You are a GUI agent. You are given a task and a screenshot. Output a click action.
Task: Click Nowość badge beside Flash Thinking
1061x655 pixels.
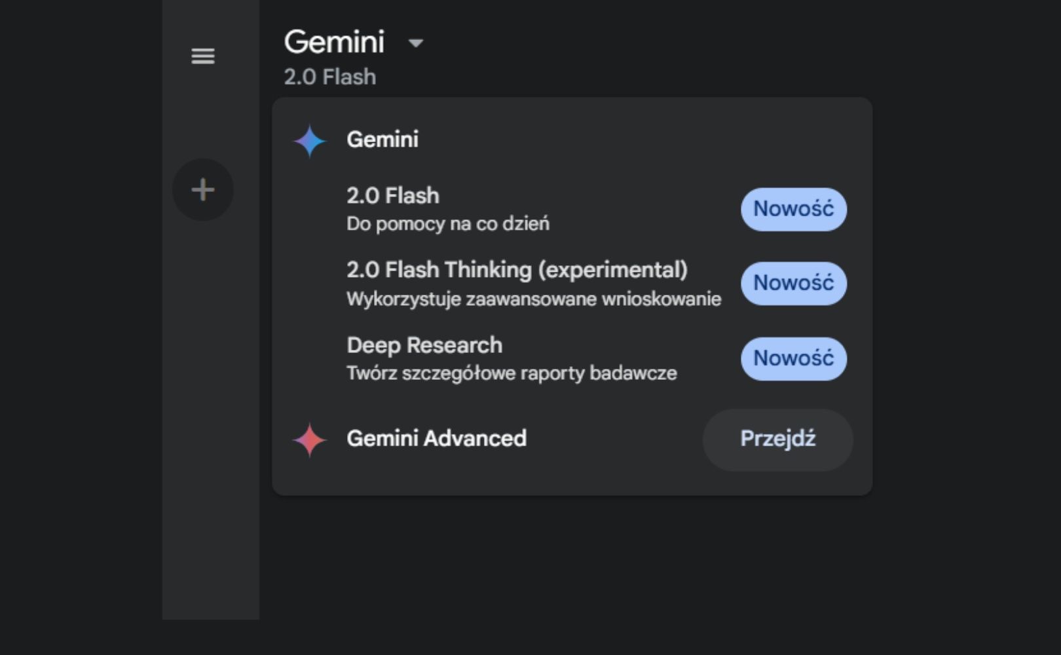click(x=794, y=283)
